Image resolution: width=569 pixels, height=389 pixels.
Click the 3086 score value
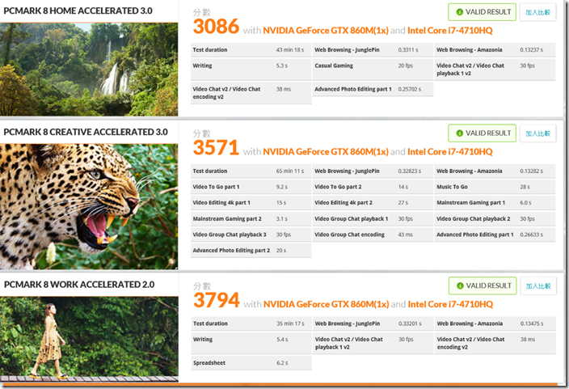(x=216, y=27)
